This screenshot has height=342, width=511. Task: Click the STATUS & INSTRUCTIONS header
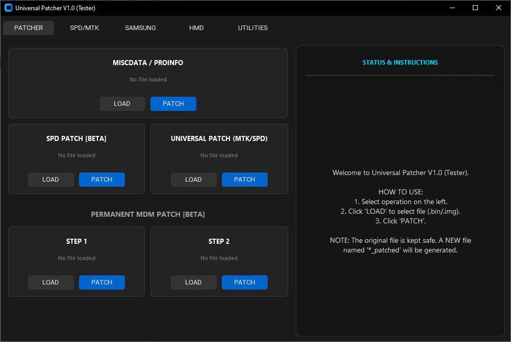tap(400, 62)
